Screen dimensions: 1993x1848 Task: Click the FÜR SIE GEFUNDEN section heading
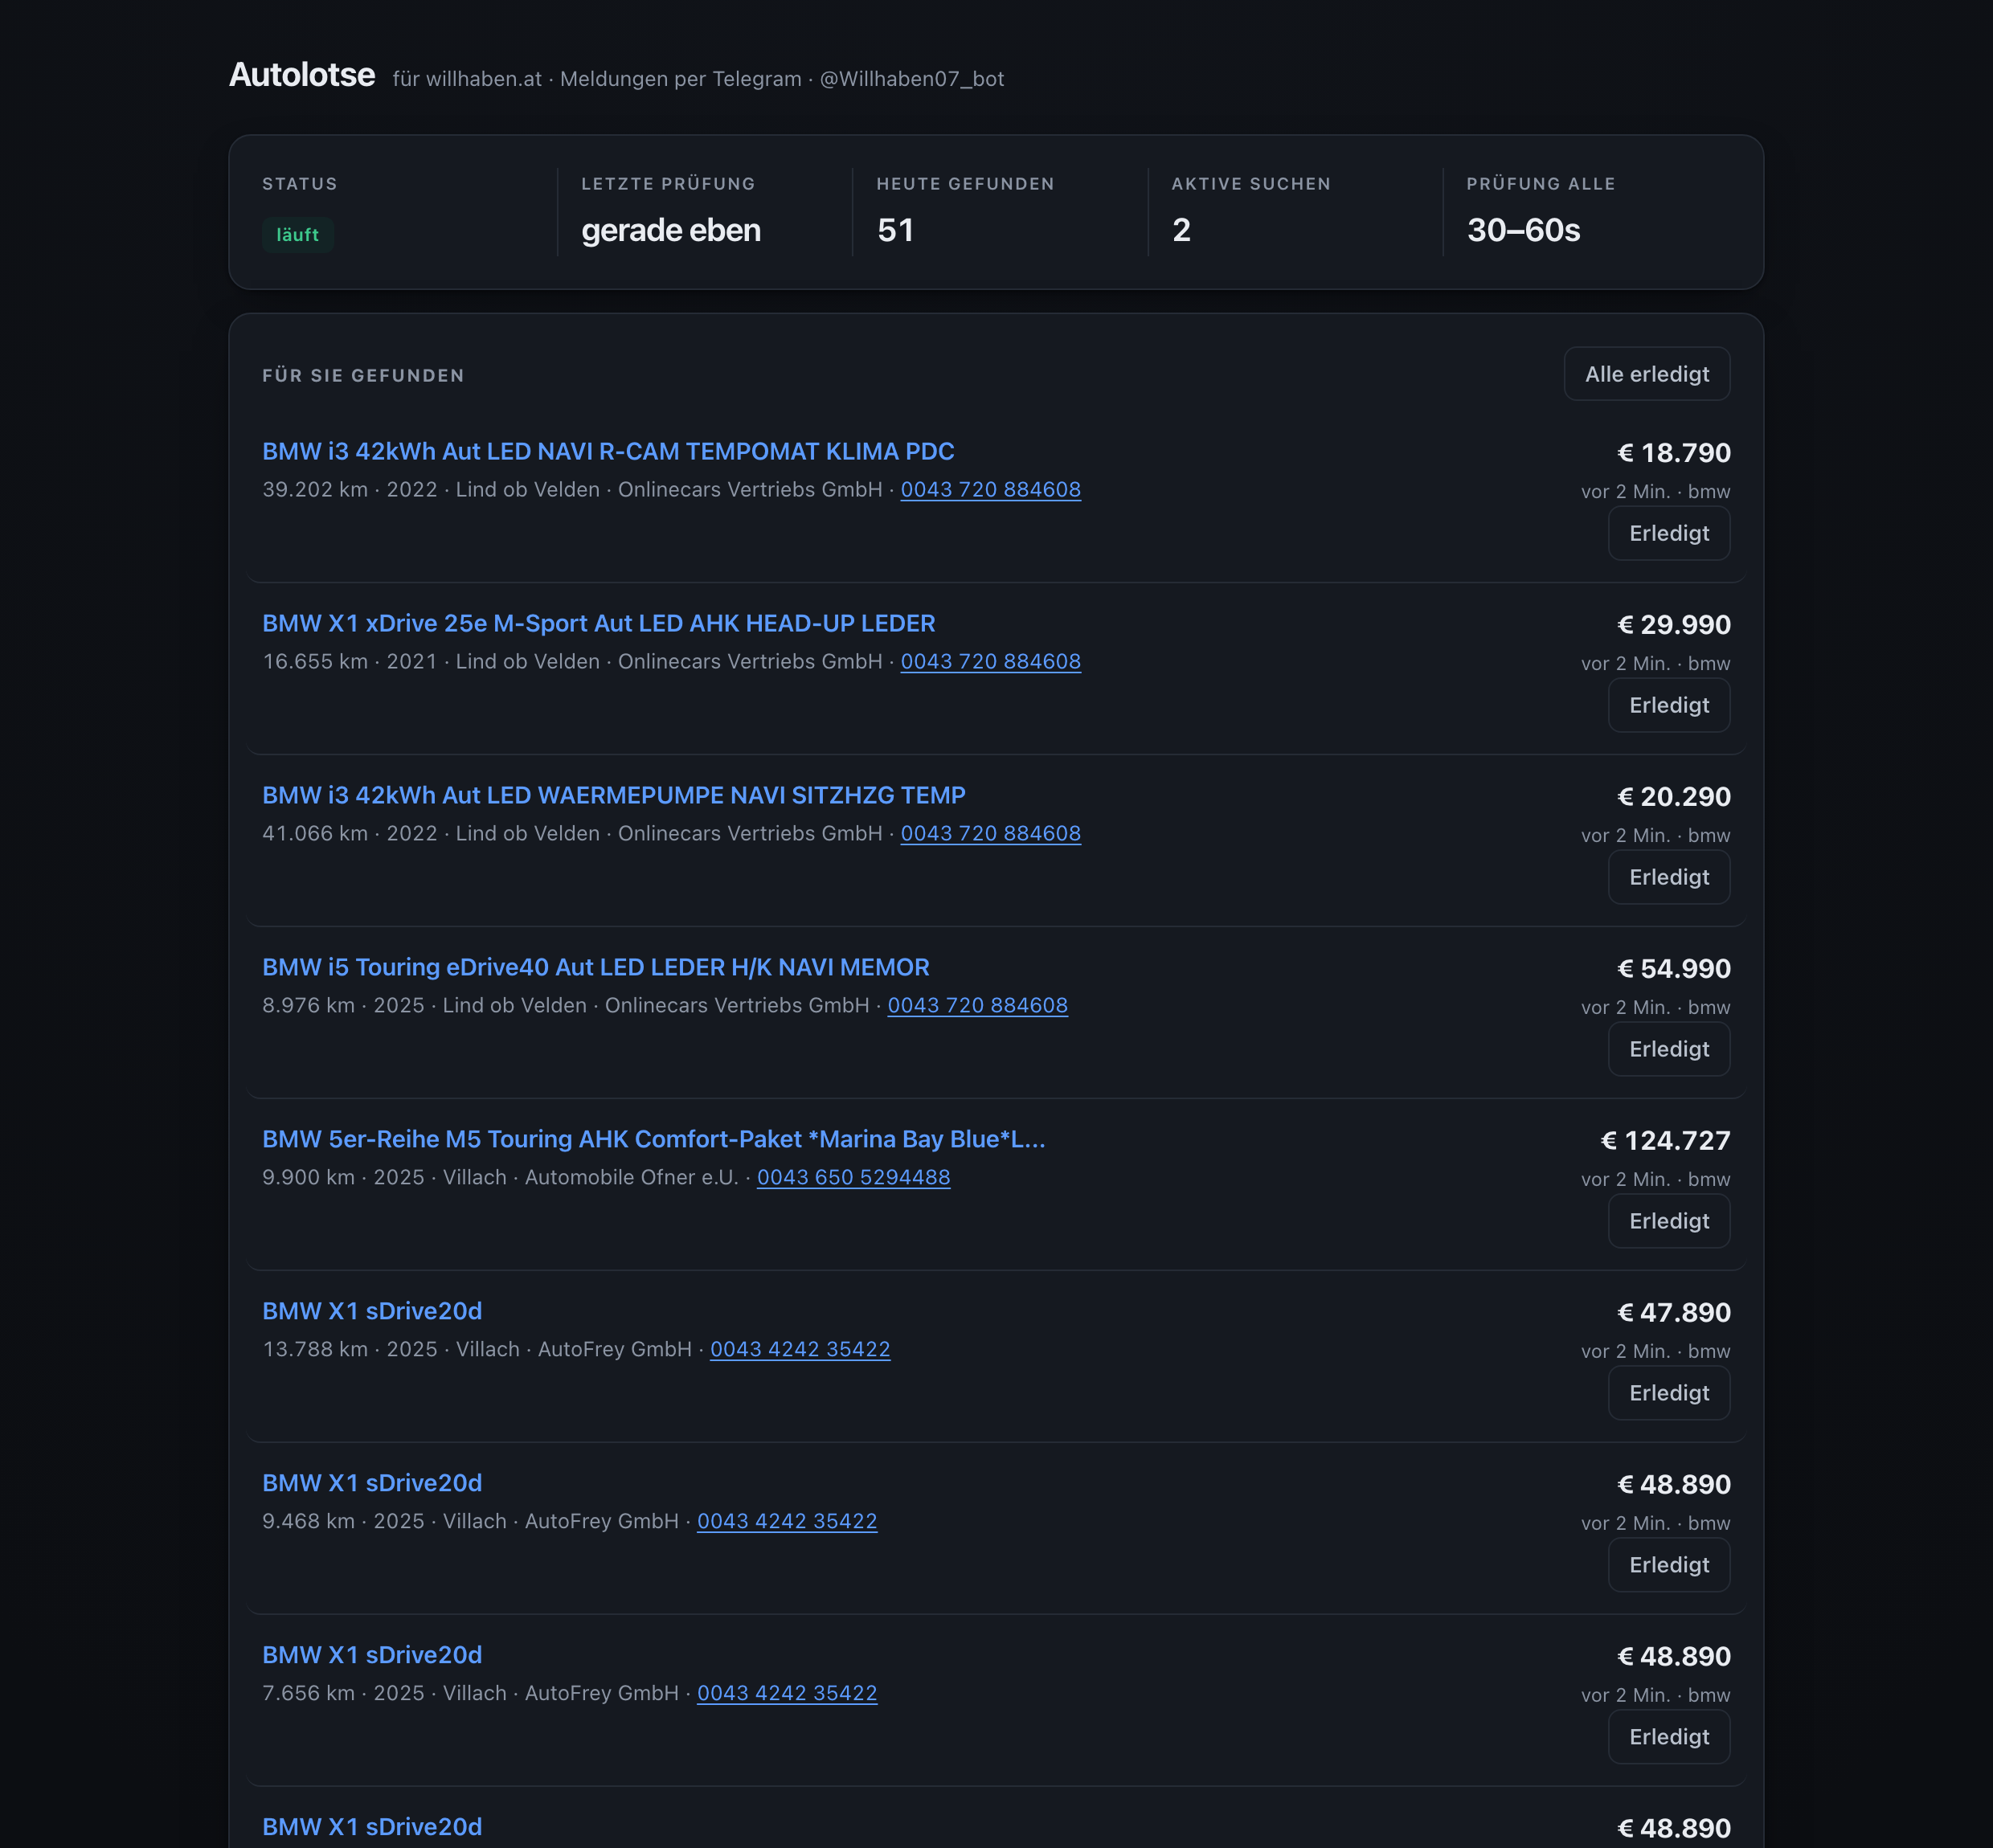click(x=363, y=376)
